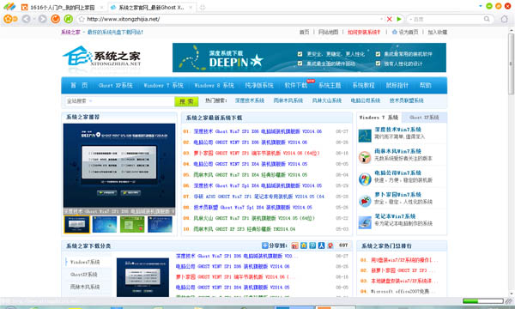Open the address bar history dropdown arrow
This screenshot has width=515, height=309.
pyautogui.click(x=381, y=19)
